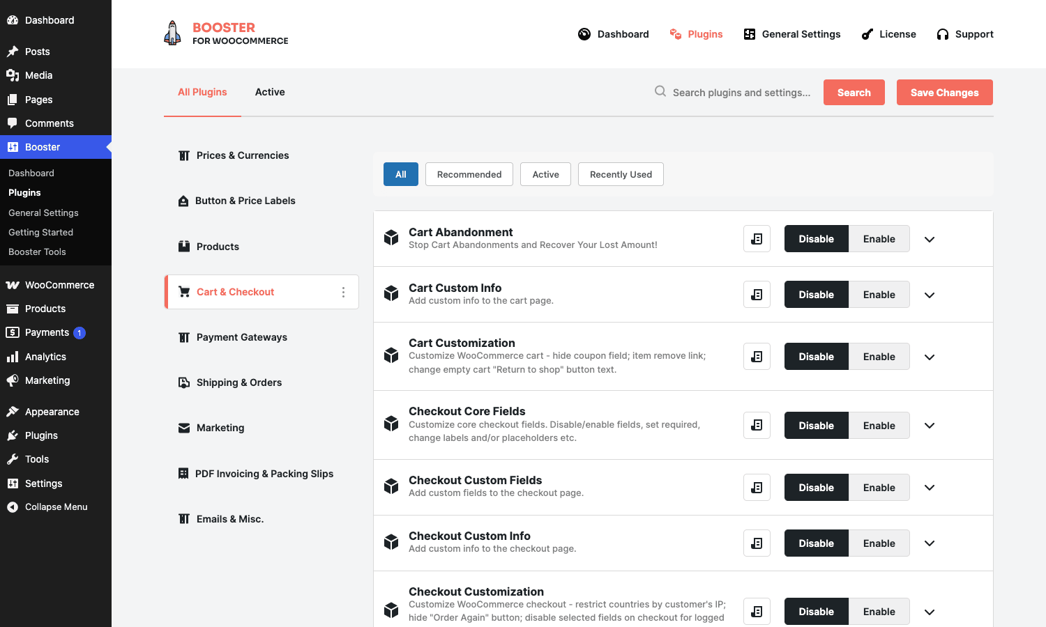Enable the Cart Abandonment plugin
1046x627 pixels.
click(x=879, y=239)
